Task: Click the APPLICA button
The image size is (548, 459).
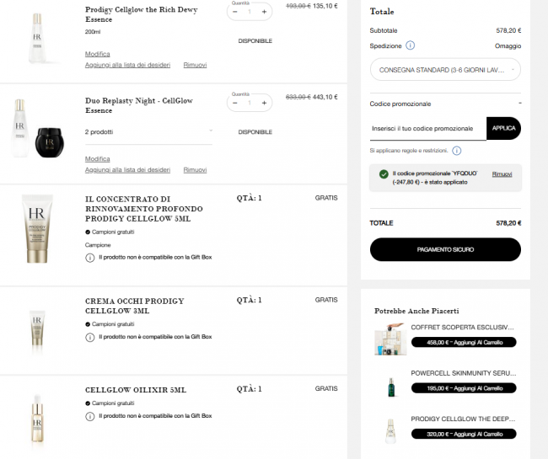Action: click(503, 128)
